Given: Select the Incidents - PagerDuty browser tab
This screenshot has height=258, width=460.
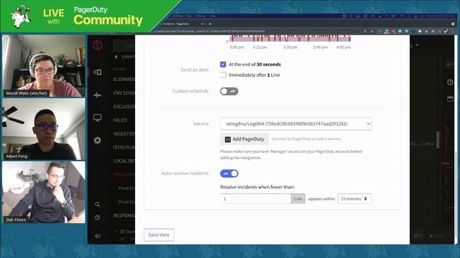Looking at the screenshot, I should click(182, 24).
